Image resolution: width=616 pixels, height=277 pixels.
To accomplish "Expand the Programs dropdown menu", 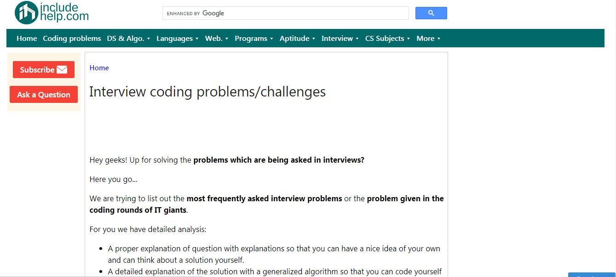I will 254,39.
